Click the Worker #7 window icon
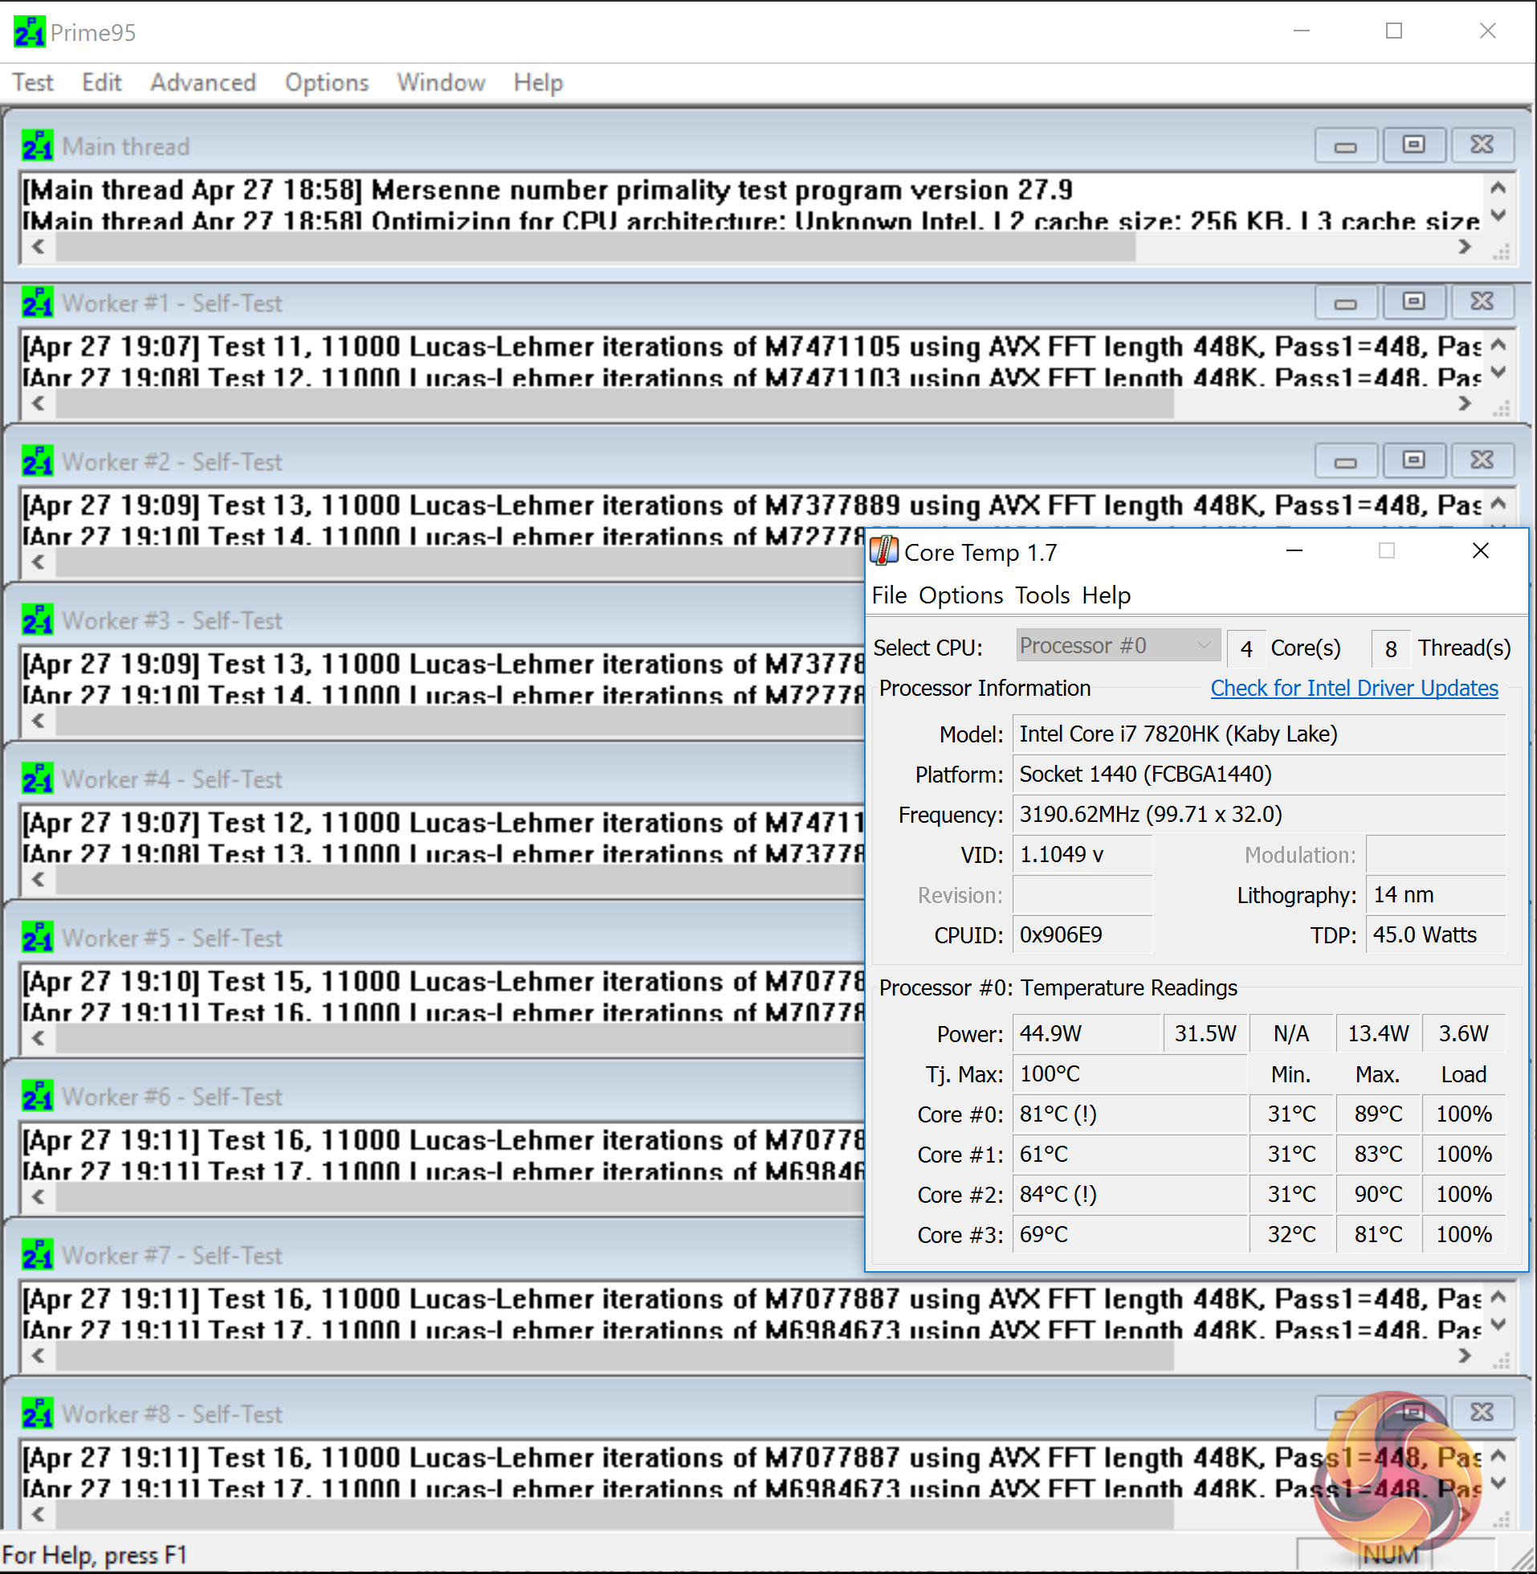This screenshot has height=1574, width=1537. pos(37,1255)
